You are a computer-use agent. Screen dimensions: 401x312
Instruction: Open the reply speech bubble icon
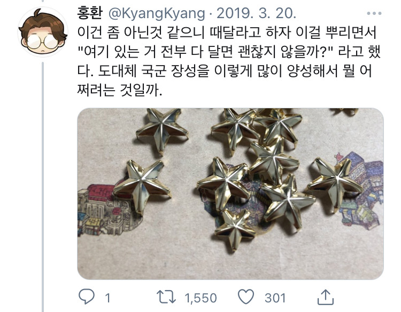point(87,297)
